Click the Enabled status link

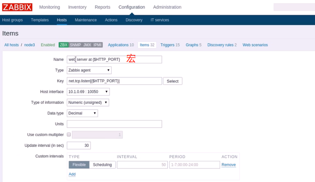click(48, 45)
